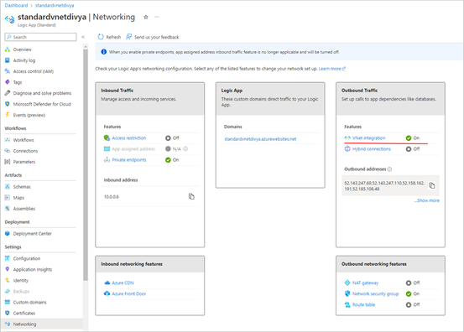Image resolution: width=464 pixels, height=332 pixels.
Task: Select Workflows in the sidebar menu
Action: 23,140
